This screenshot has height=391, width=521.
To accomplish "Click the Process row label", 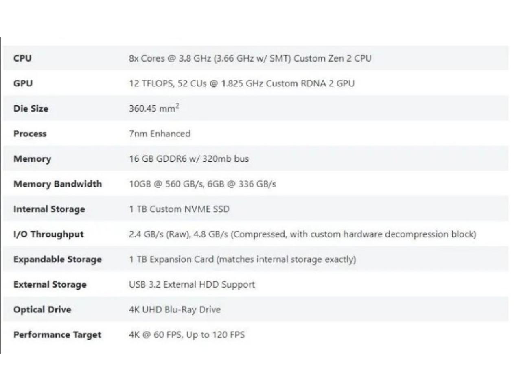I will click(x=30, y=134).
